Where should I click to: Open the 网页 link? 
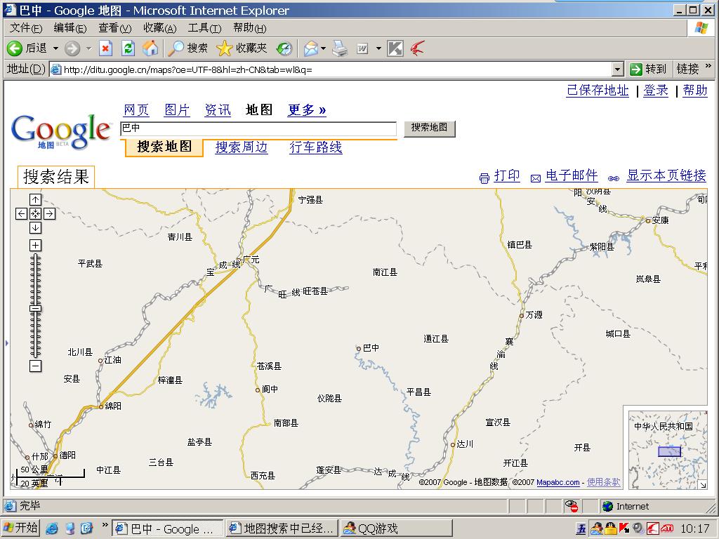(x=136, y=110)
